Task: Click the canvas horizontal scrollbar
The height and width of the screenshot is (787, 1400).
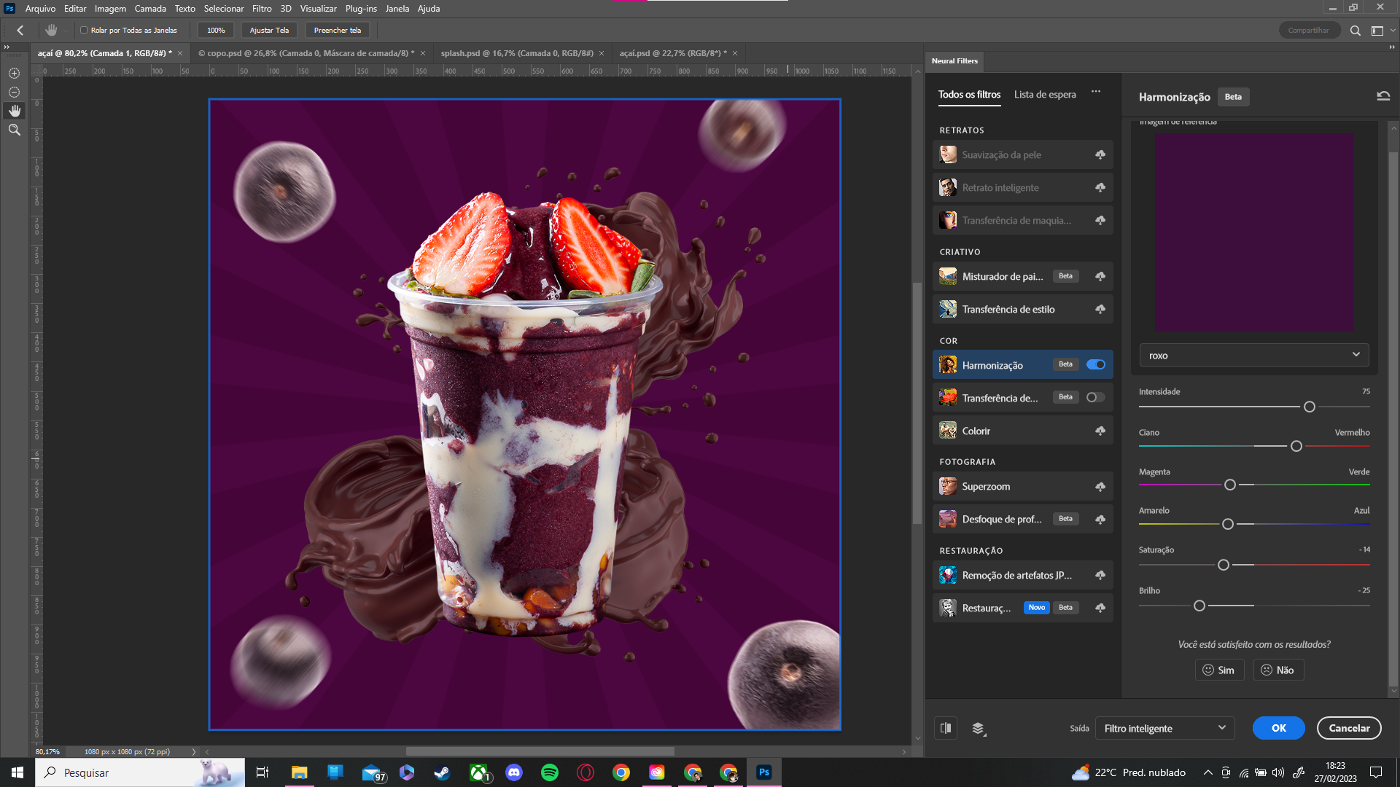Action: point(540,751)
